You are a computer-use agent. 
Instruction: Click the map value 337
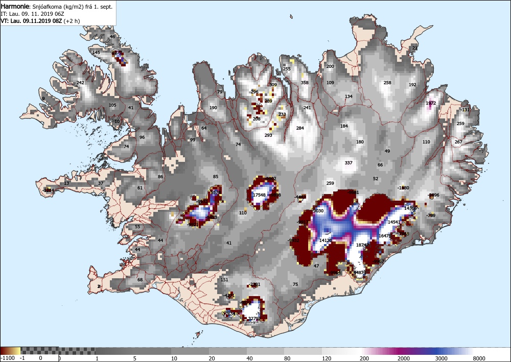[349, 163]
